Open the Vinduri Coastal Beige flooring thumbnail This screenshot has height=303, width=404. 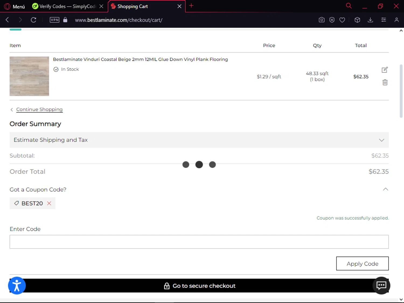(x=29, y=76)
